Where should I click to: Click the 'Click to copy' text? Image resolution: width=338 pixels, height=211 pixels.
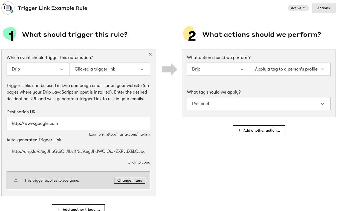pos(139,162)
